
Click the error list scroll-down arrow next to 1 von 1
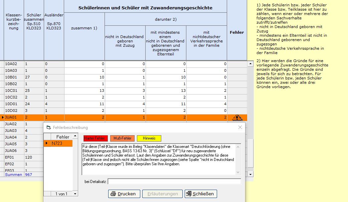coord(75,194)
